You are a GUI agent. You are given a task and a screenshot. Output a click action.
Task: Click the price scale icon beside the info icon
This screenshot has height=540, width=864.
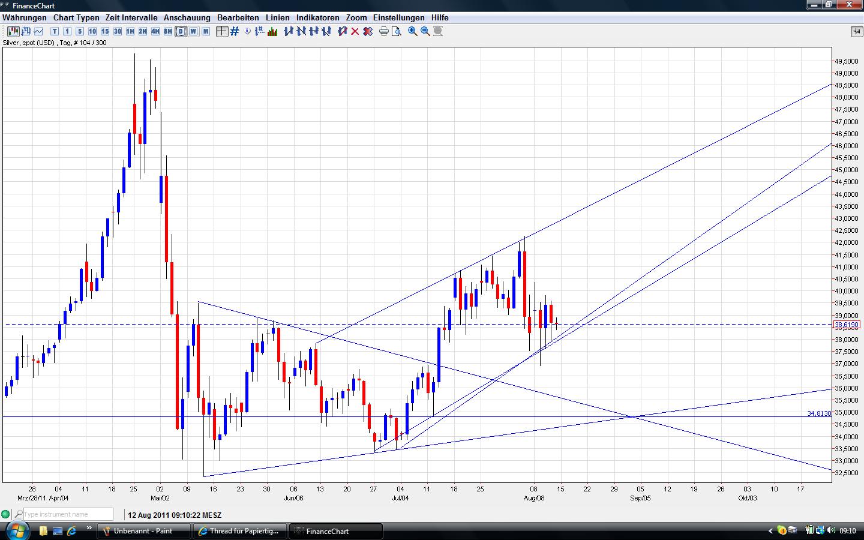[260, 31]
